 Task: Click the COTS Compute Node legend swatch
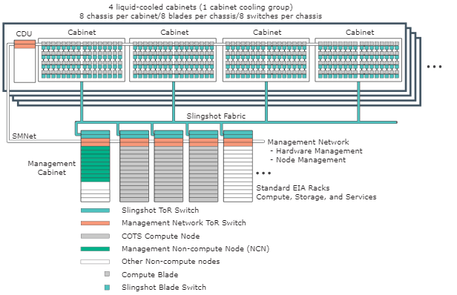pos(95,236)
